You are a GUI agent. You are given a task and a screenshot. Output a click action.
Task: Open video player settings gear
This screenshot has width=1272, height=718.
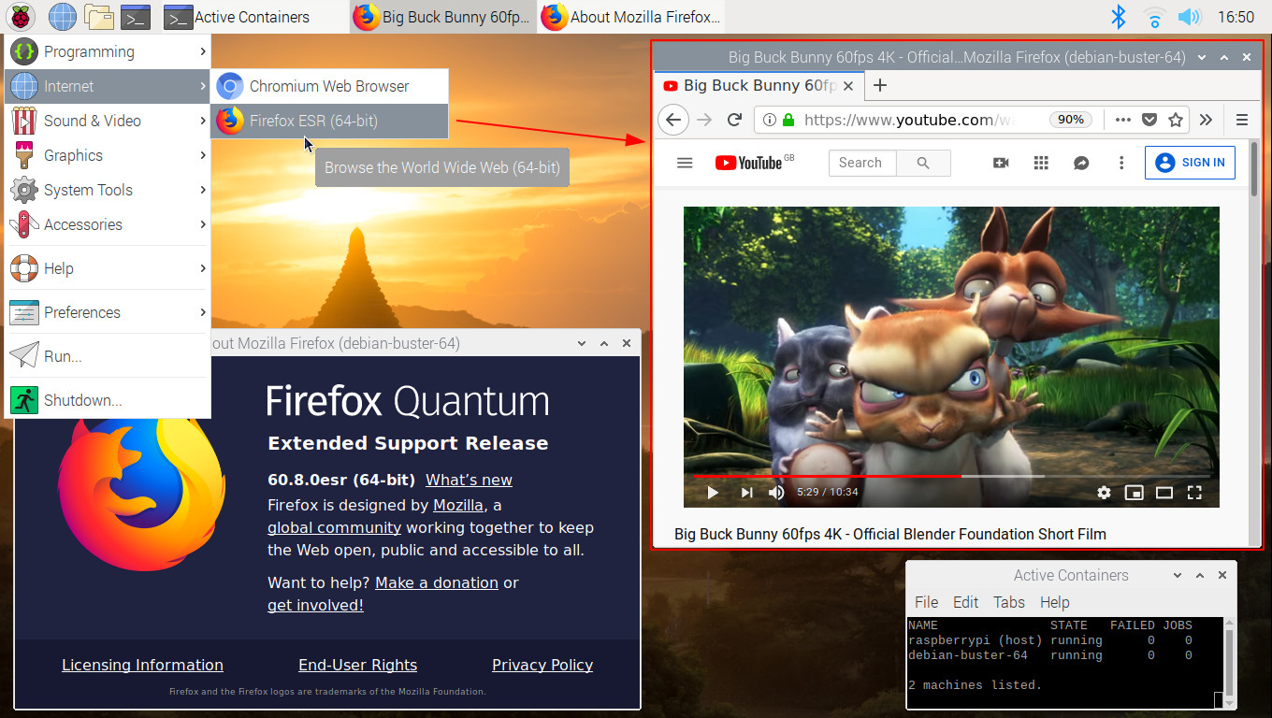tap(1105, 493)
